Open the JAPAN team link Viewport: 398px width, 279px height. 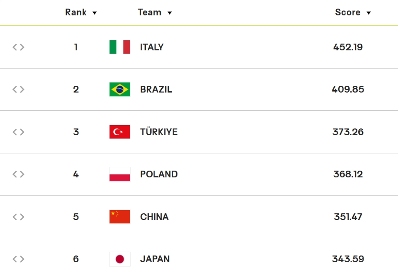pyautogui.click(x=155, y=259)
